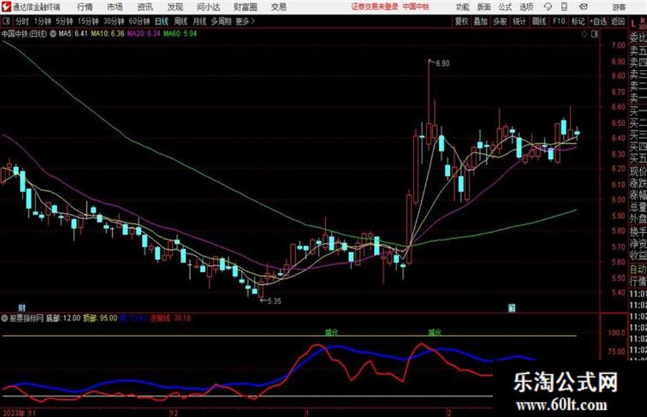
Task: Open the mail envelope icon
Action: (x=583, y=7)
